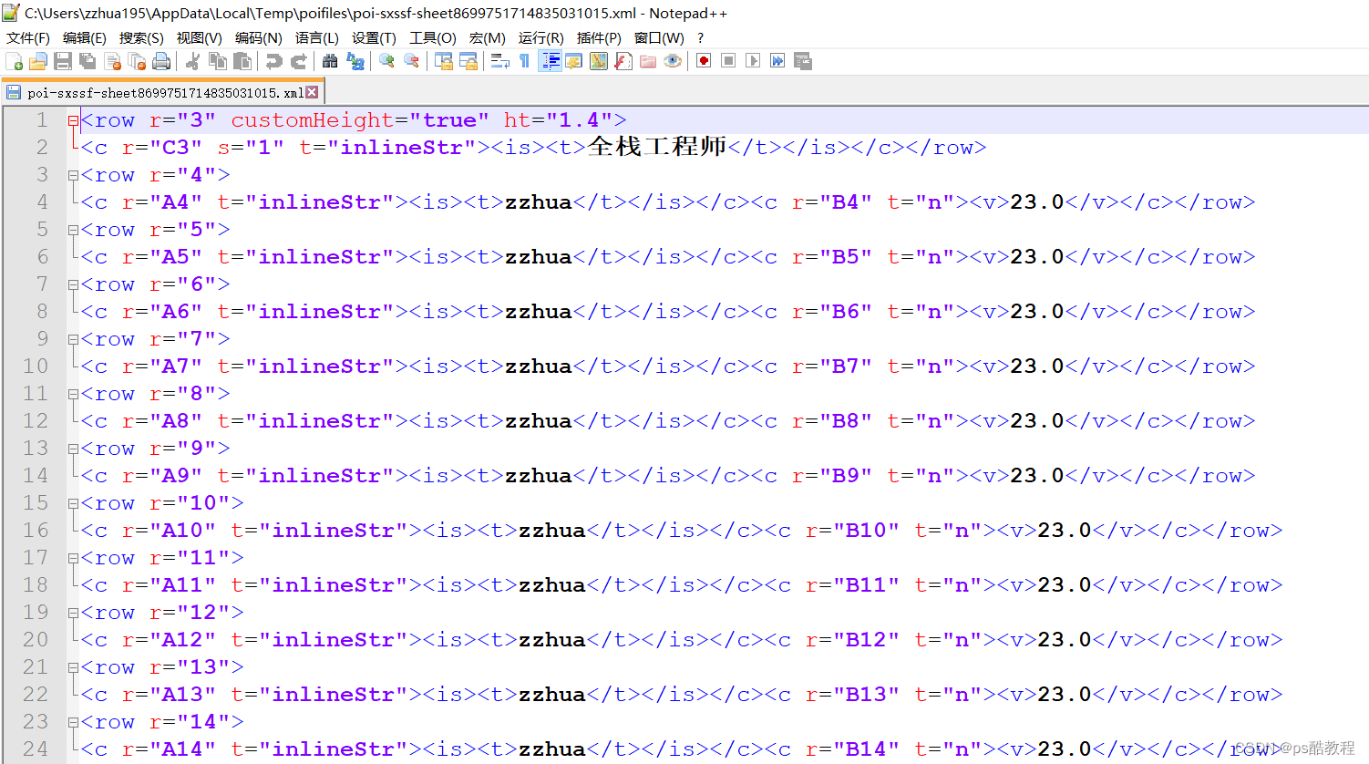Click the text 全栈工程师 on line 2
The width and height of the screenshot is (1369, 764).
click(656, 147)
